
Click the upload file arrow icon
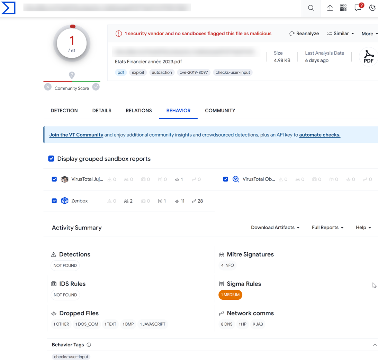tap(330, 8)
